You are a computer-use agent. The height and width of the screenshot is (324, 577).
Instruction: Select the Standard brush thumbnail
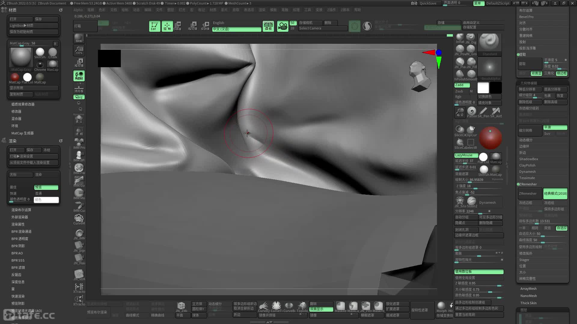point(490,44)
